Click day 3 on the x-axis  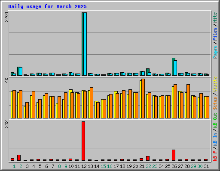[x=27, y=166]
